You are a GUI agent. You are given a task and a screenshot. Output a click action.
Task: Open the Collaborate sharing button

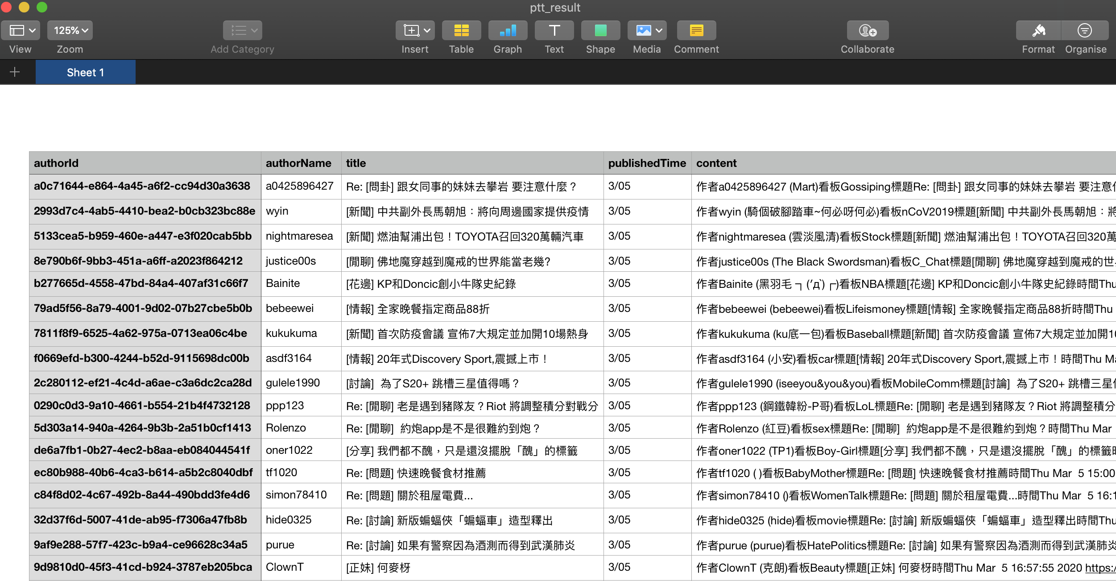tap(868, 30)
